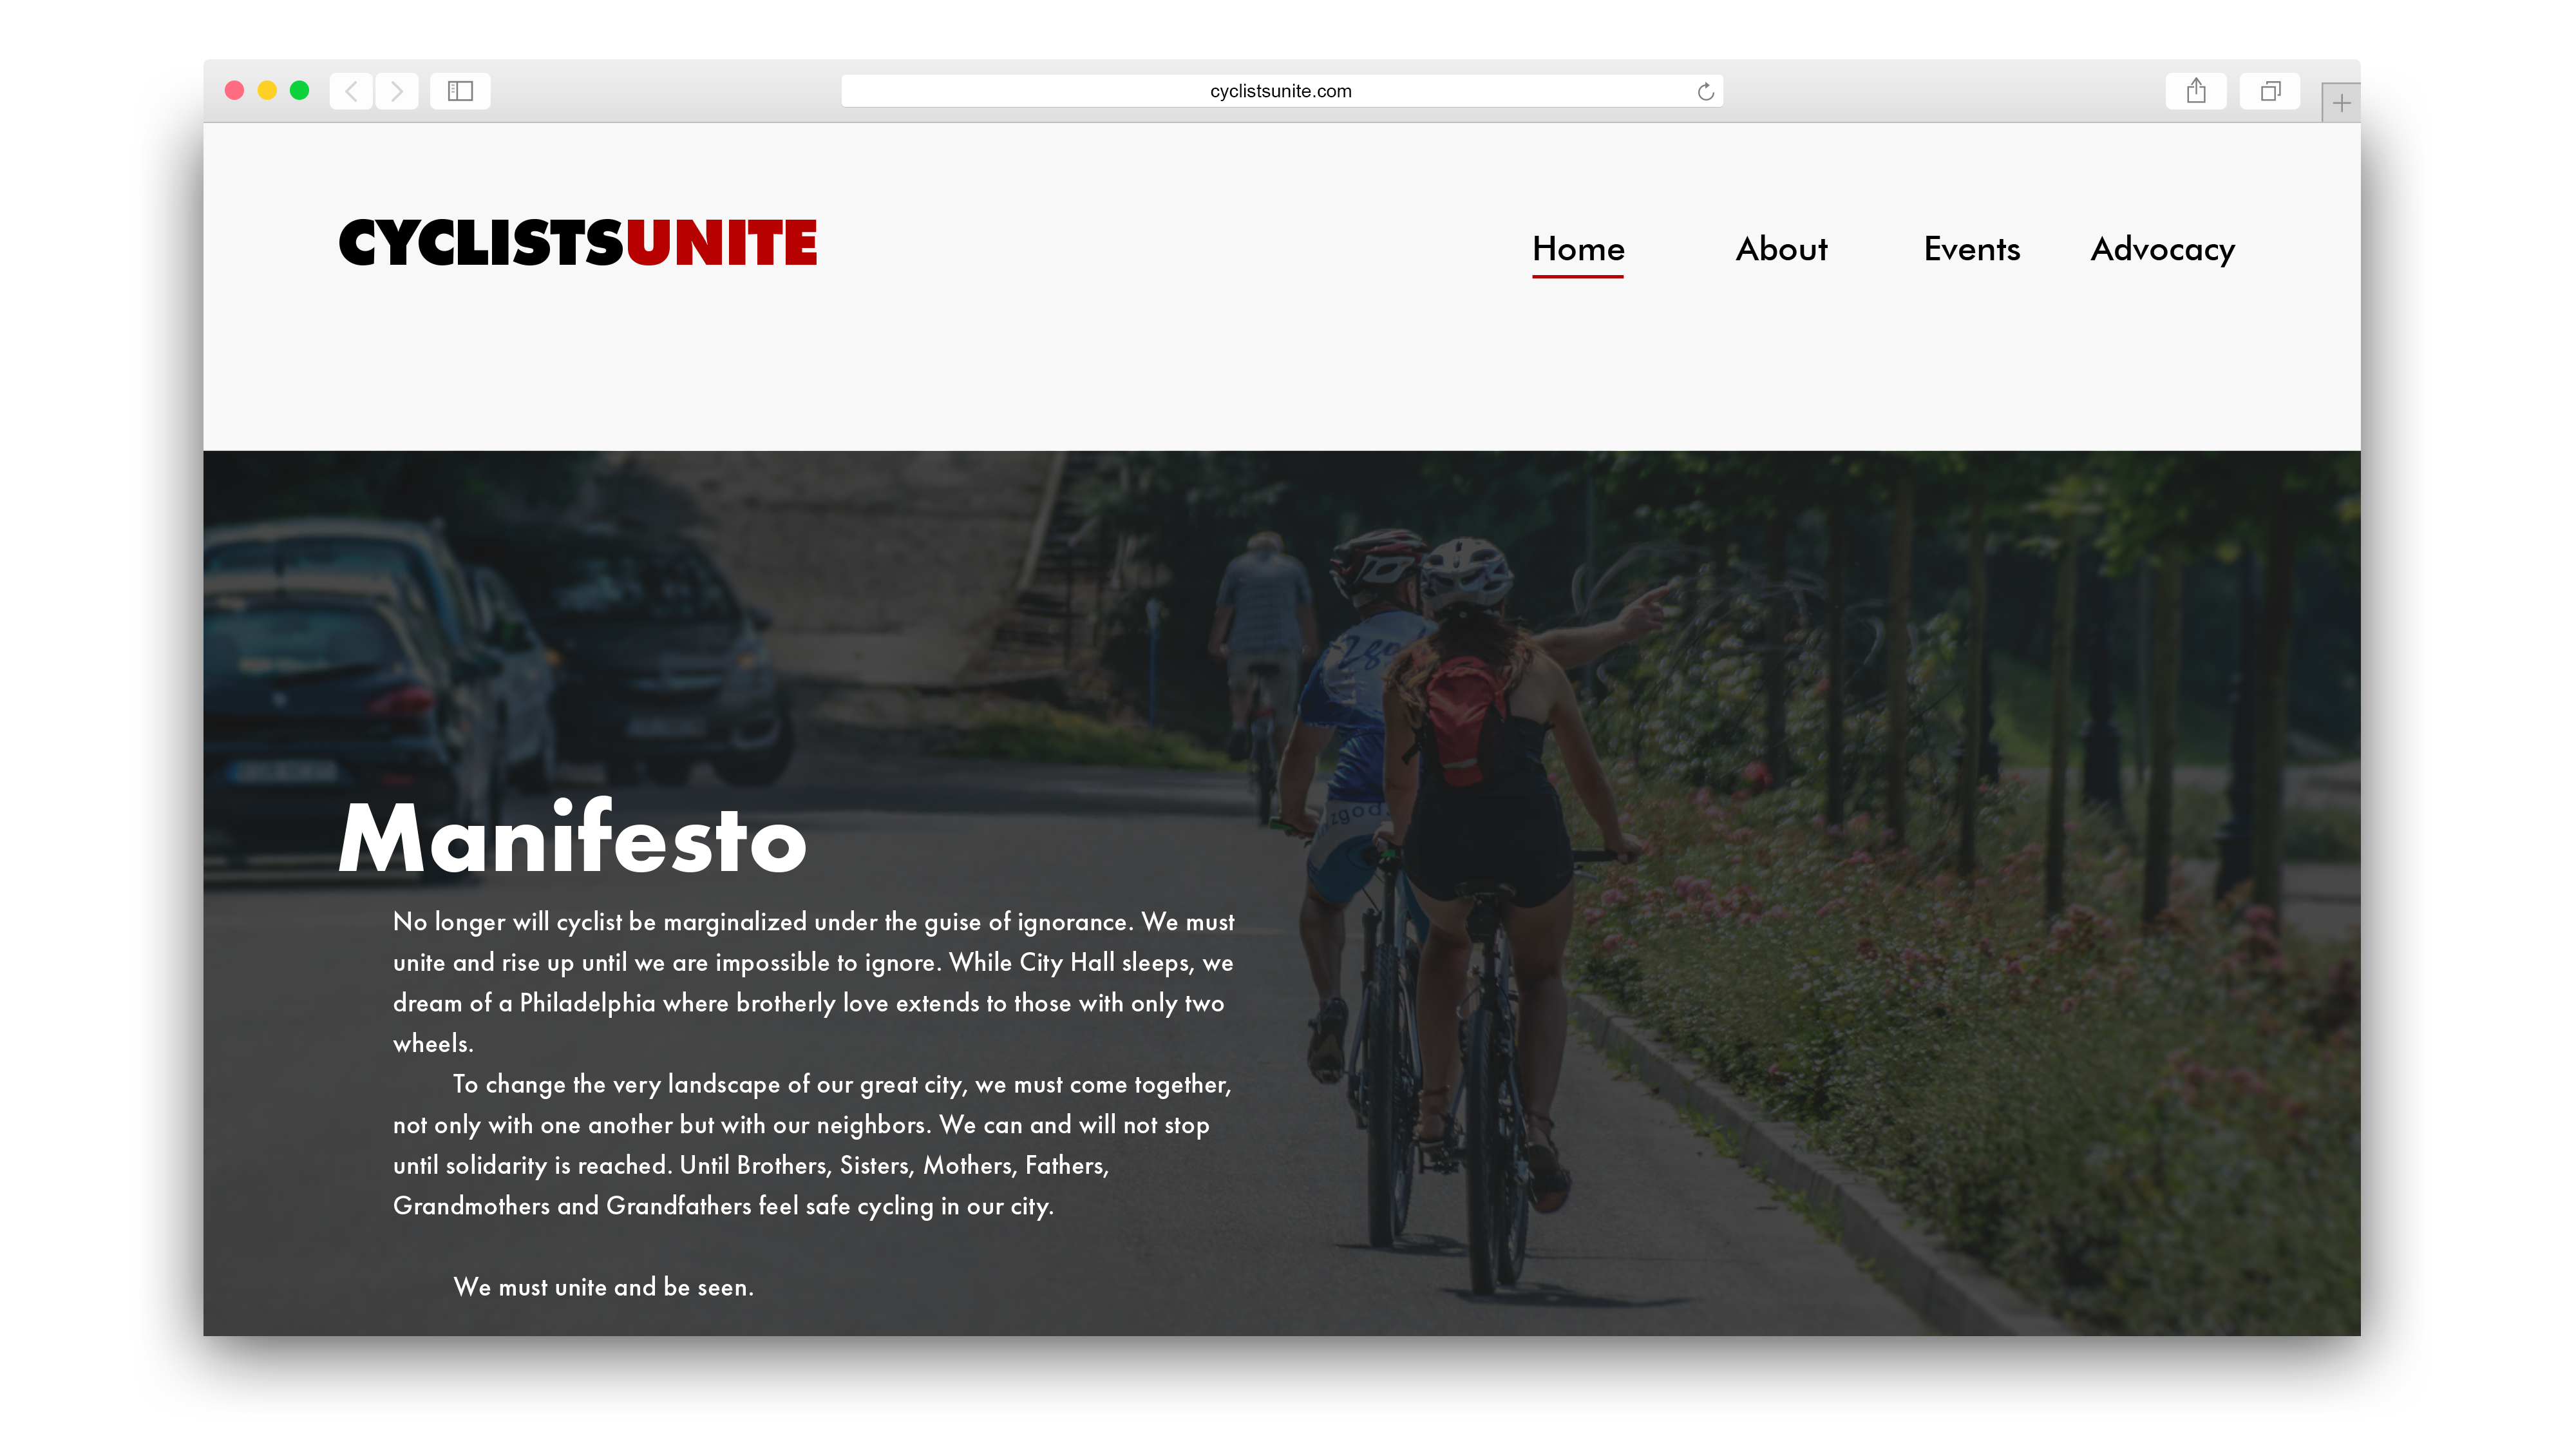Screen dimensions: 2576x1445
Task: Open the About nav item
Action: tap(1781, 249)
